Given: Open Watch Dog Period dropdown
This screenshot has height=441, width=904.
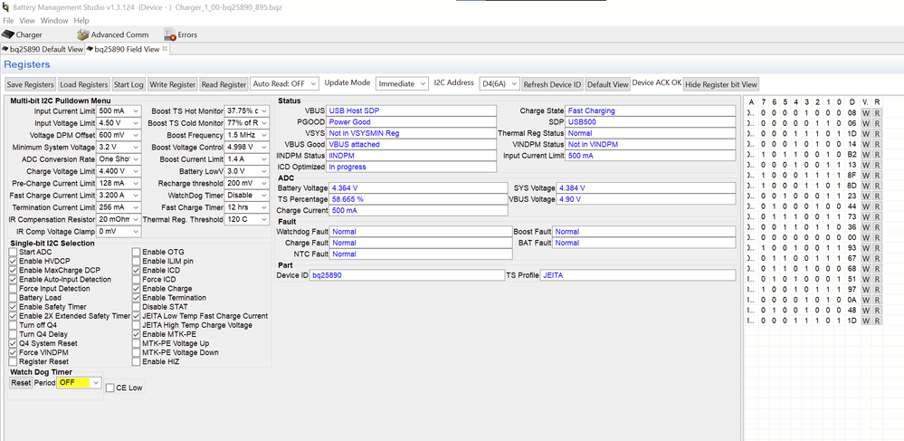Looking at the screenshot, I should 79,383.
